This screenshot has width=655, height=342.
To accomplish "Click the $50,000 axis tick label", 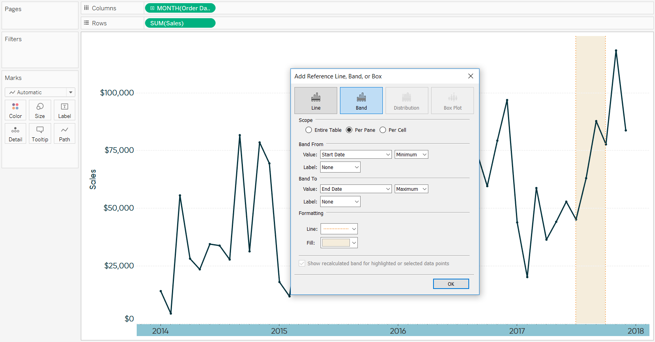I will click(119, 208).
